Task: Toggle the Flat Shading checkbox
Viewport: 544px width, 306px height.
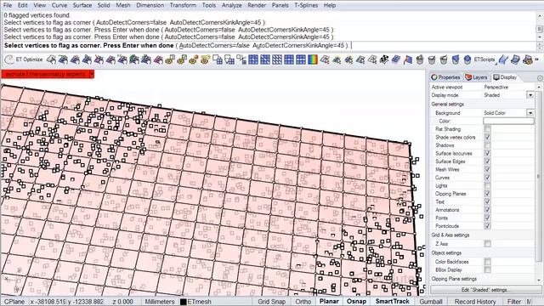Action: coord(487,129)
